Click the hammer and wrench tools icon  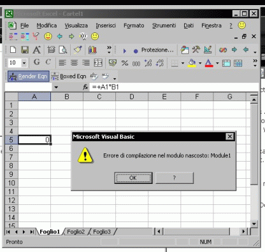[x=196, y=50]
